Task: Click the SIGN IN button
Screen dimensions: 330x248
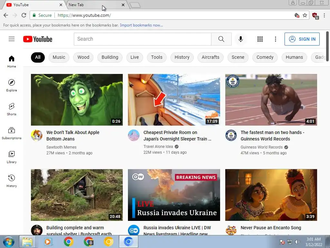Action: tap(302, 39)
